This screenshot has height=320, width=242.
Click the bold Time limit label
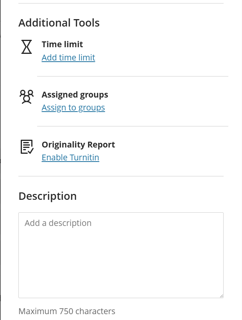coord(62,44)
